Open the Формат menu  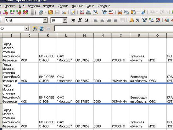coord(49,6)
